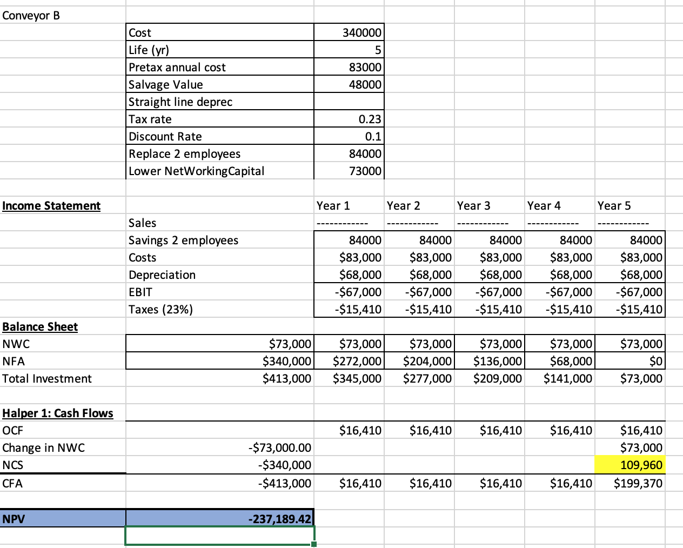Viewport: 683px width, 548px height.
Task: Select the Halper 1: Cash Flows heading
Action: [x=58, y=413]
